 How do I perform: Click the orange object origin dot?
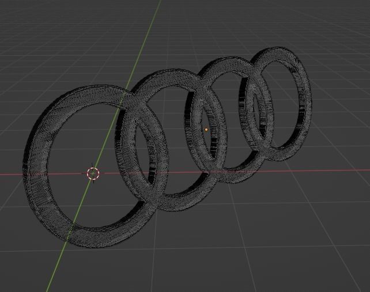tap(206, 130)
